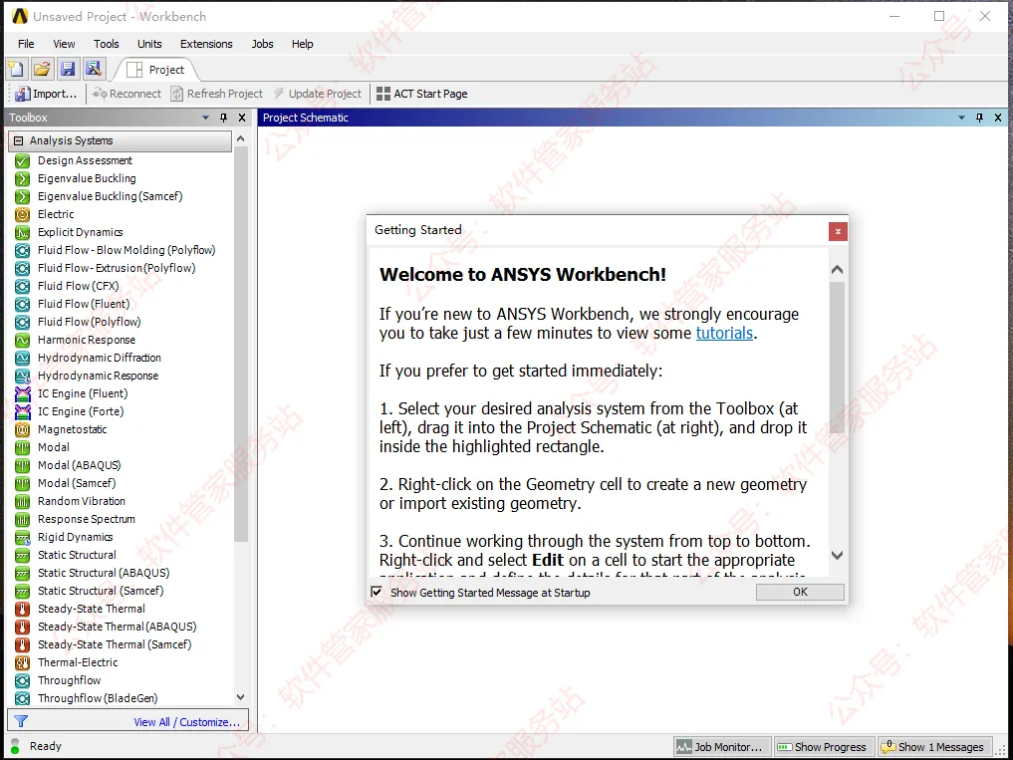The height and width of the screenshot is (760, 1013).
Task: Click the Save project disk icon
Action: 68,69
